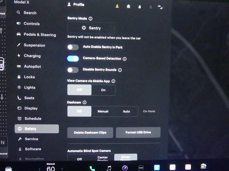Viewport: 229px width, 171px height.
Task: Click Camera-Based Detection info icon
Action: [125, 59]
